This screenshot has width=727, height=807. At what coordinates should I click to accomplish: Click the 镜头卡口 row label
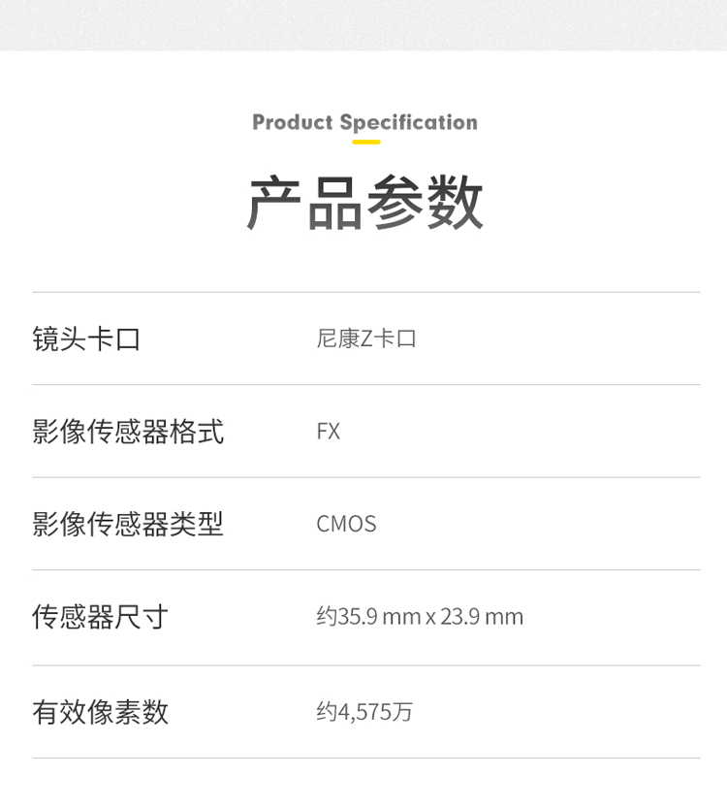[86, 339]
